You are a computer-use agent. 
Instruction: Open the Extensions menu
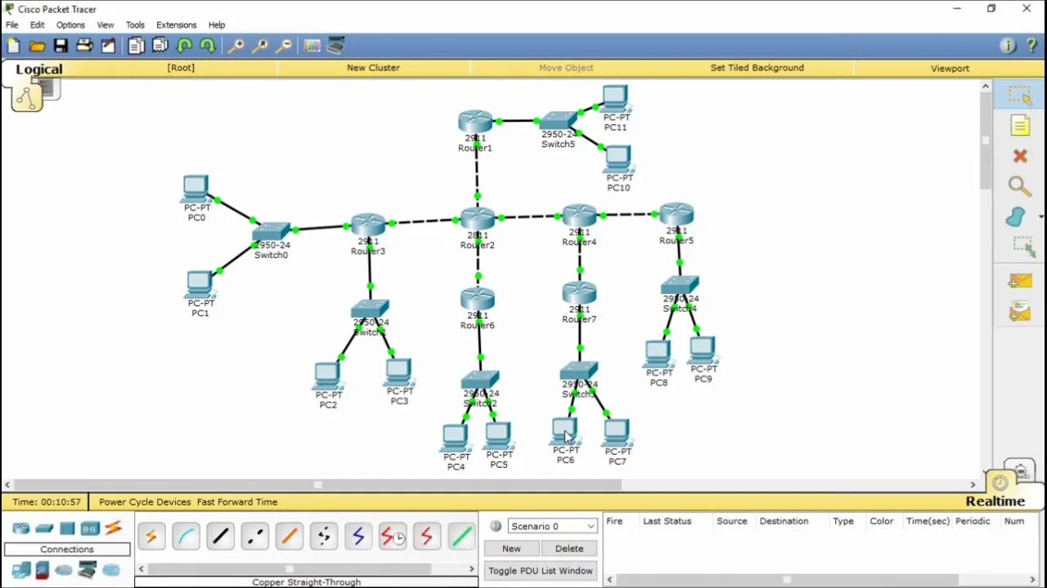[x=177, y=25]
